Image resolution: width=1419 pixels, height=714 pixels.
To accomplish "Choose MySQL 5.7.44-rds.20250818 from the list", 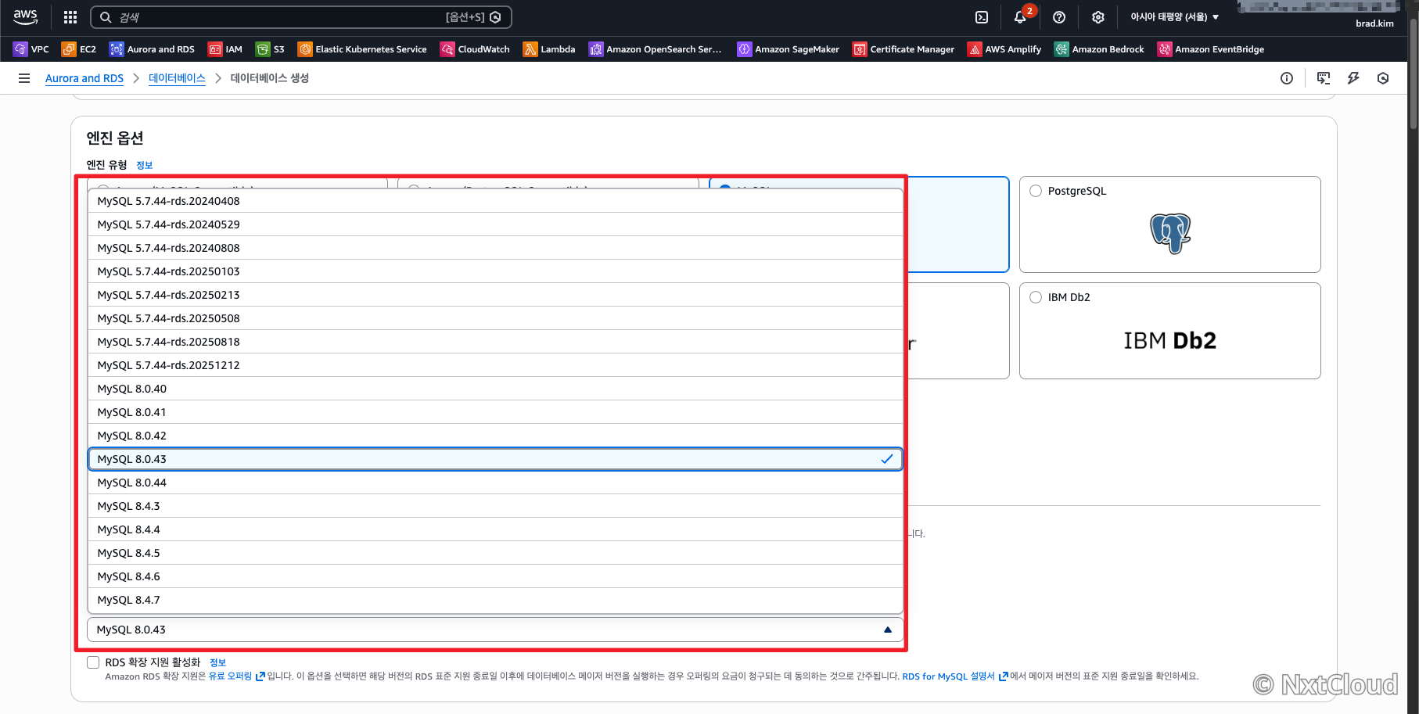I will coord(495,342).
